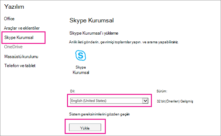Click the Skype Kurumsal logo icon
The width and height of the screenshot is (221, 136).
[x=81, y=55]
